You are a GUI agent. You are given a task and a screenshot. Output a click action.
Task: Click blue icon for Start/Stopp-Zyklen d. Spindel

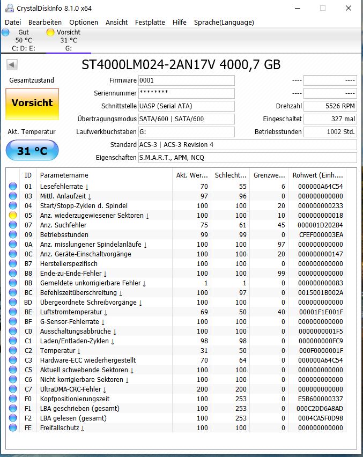coord(13,205)
